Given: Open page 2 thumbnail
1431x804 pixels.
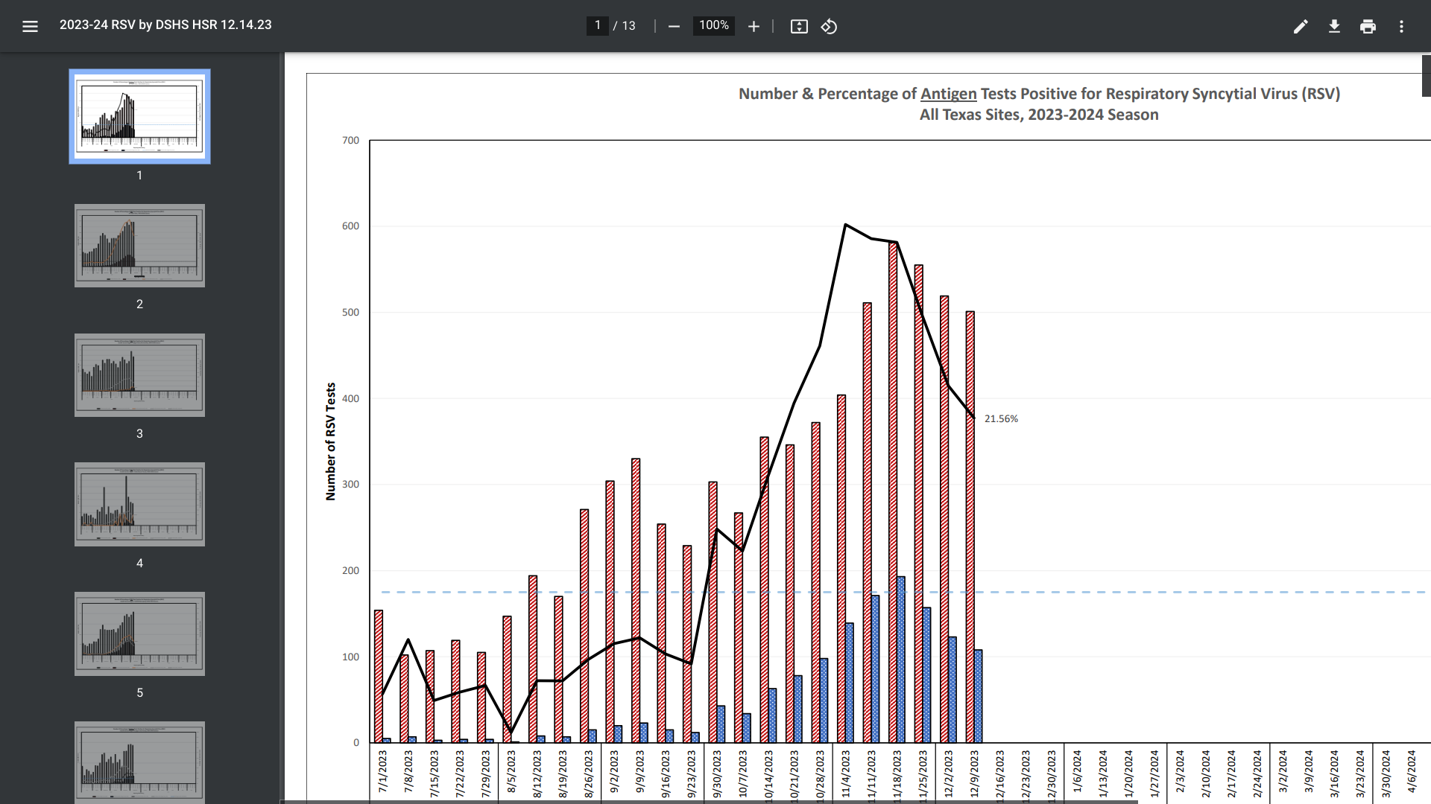Looking at the screenshot, I should pos(139,246).
